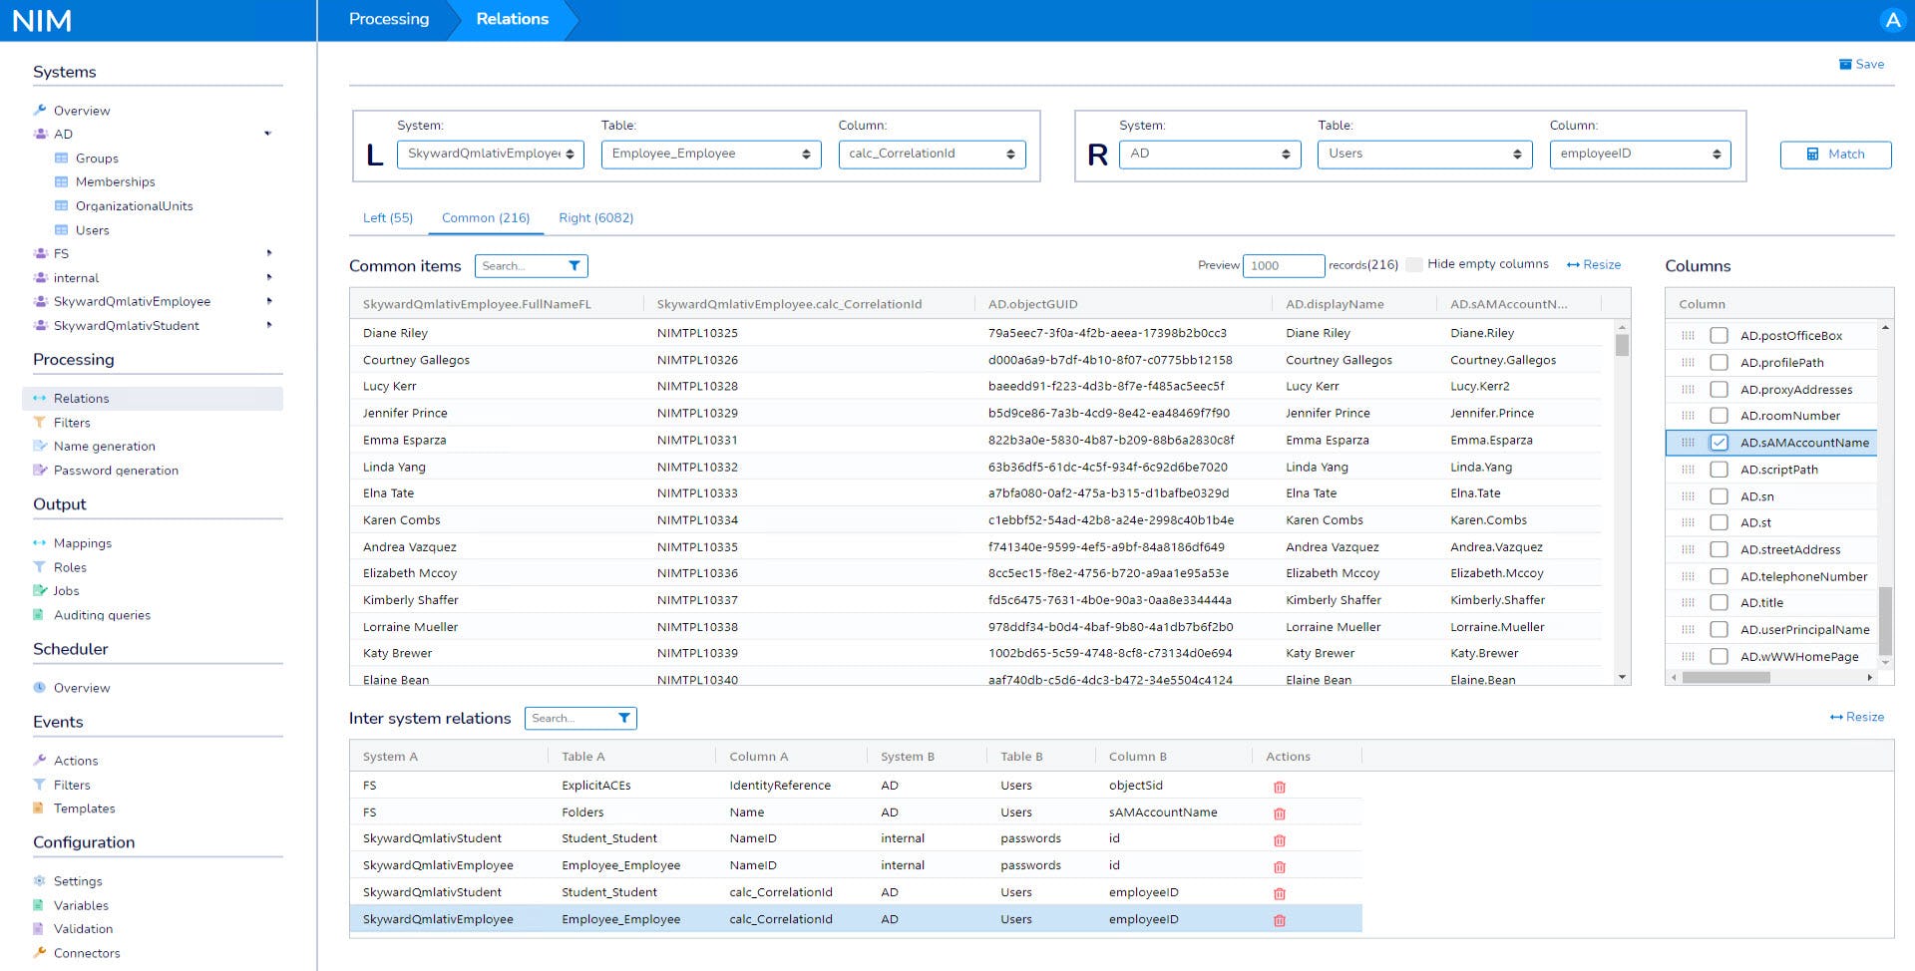Uncheck the AD.sAMAccountName column
This screenshot has height=971, width=1915.
pos(1719,443)
